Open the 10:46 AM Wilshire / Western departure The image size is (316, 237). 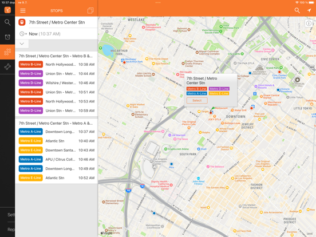point(57,83)
